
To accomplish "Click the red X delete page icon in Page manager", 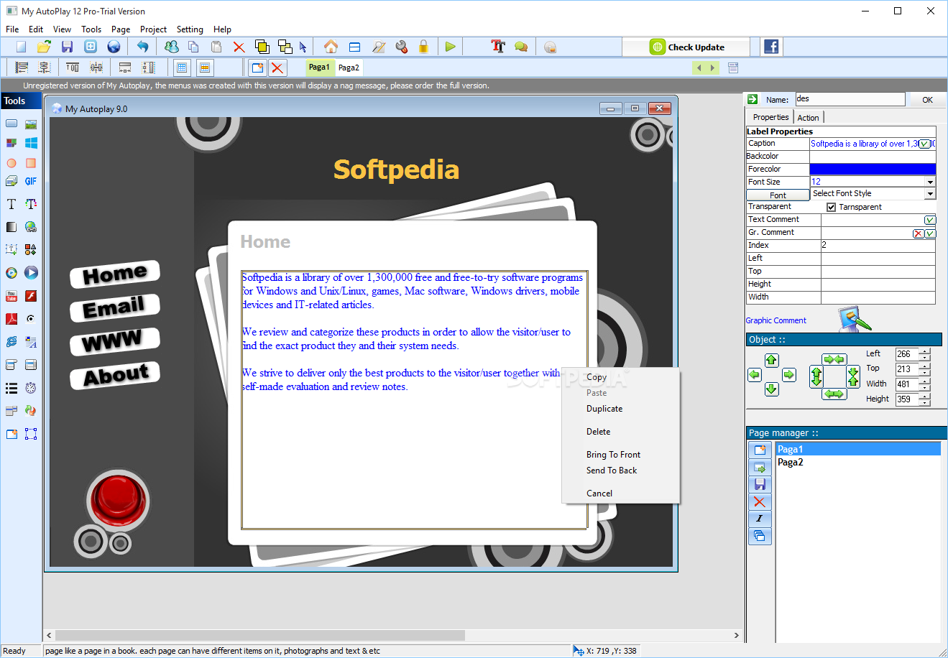I will 760,501.
